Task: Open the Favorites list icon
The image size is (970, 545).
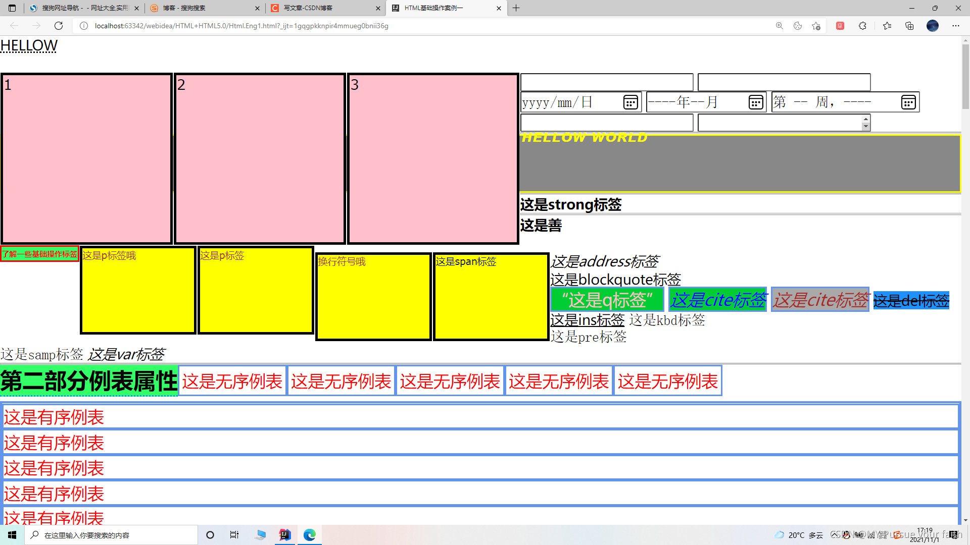Action: (x=887, y=26)
